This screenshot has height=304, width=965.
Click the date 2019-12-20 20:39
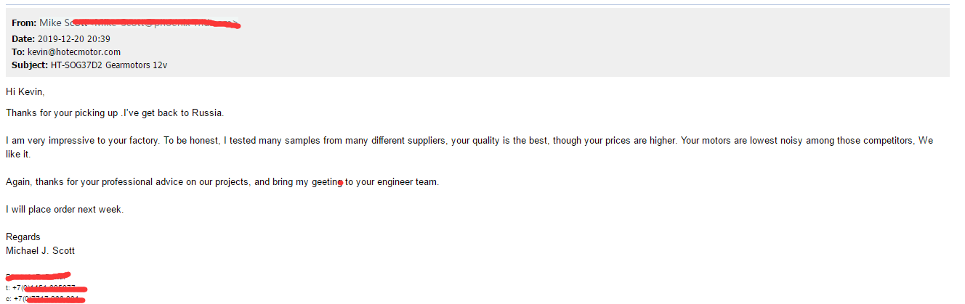(73, 38)
